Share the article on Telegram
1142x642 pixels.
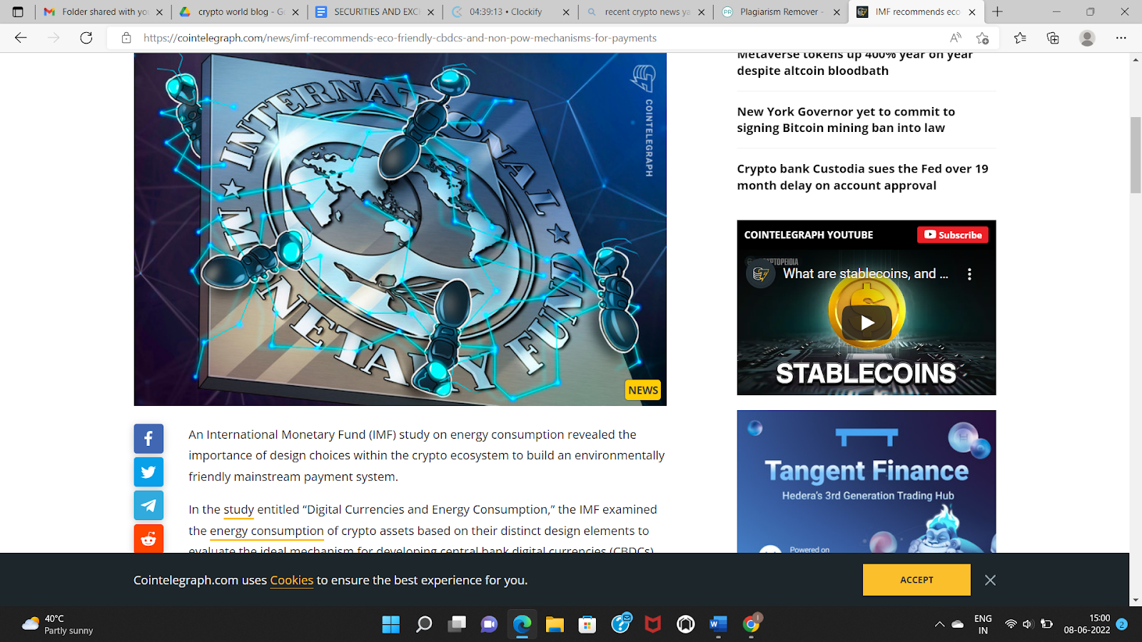(x=148, y=506)
